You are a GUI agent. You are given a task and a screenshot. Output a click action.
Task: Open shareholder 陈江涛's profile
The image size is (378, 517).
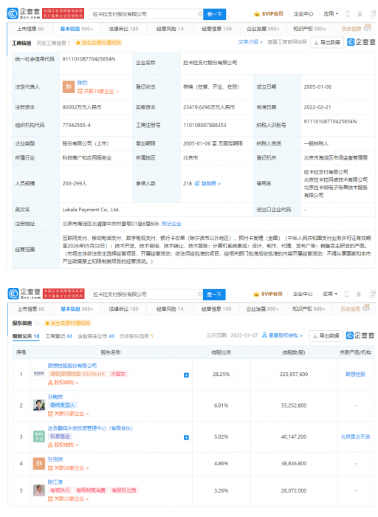[55, 482]
